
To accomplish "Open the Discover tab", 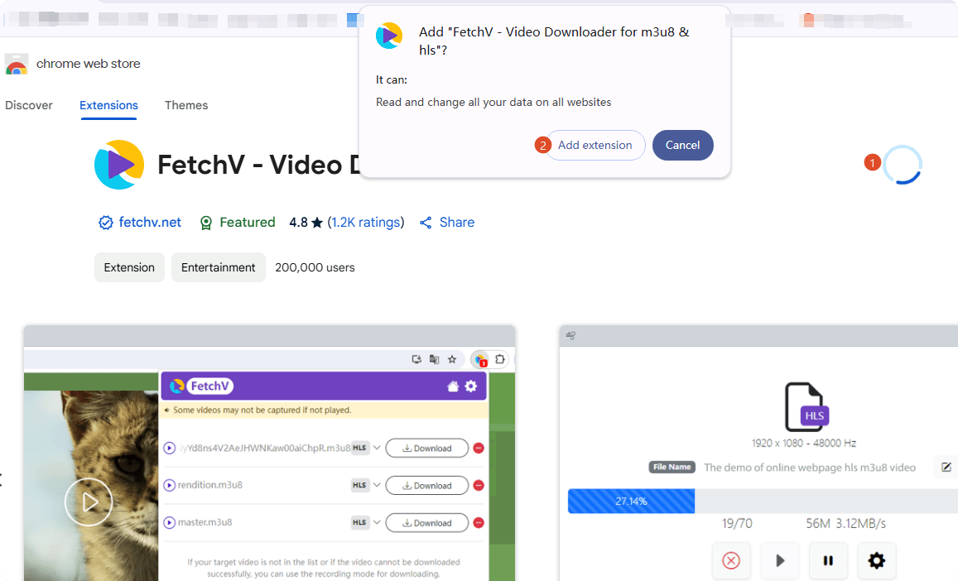I will click(29, 105).
